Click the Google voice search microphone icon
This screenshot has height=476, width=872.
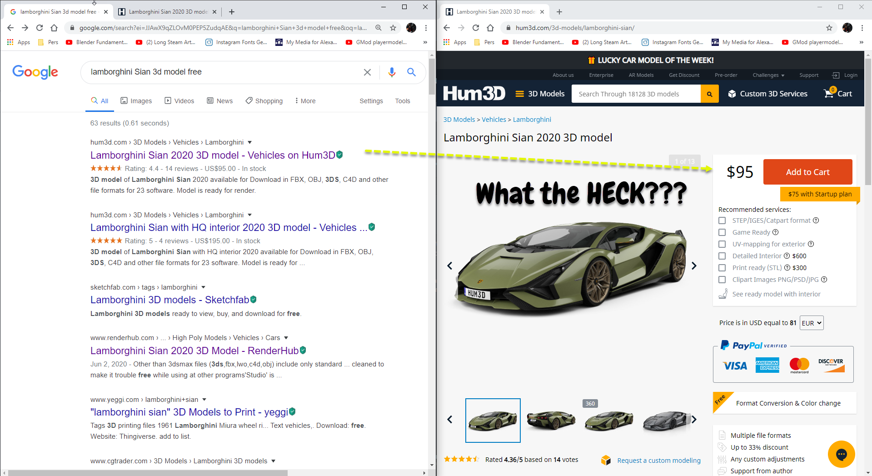point(392,72)
